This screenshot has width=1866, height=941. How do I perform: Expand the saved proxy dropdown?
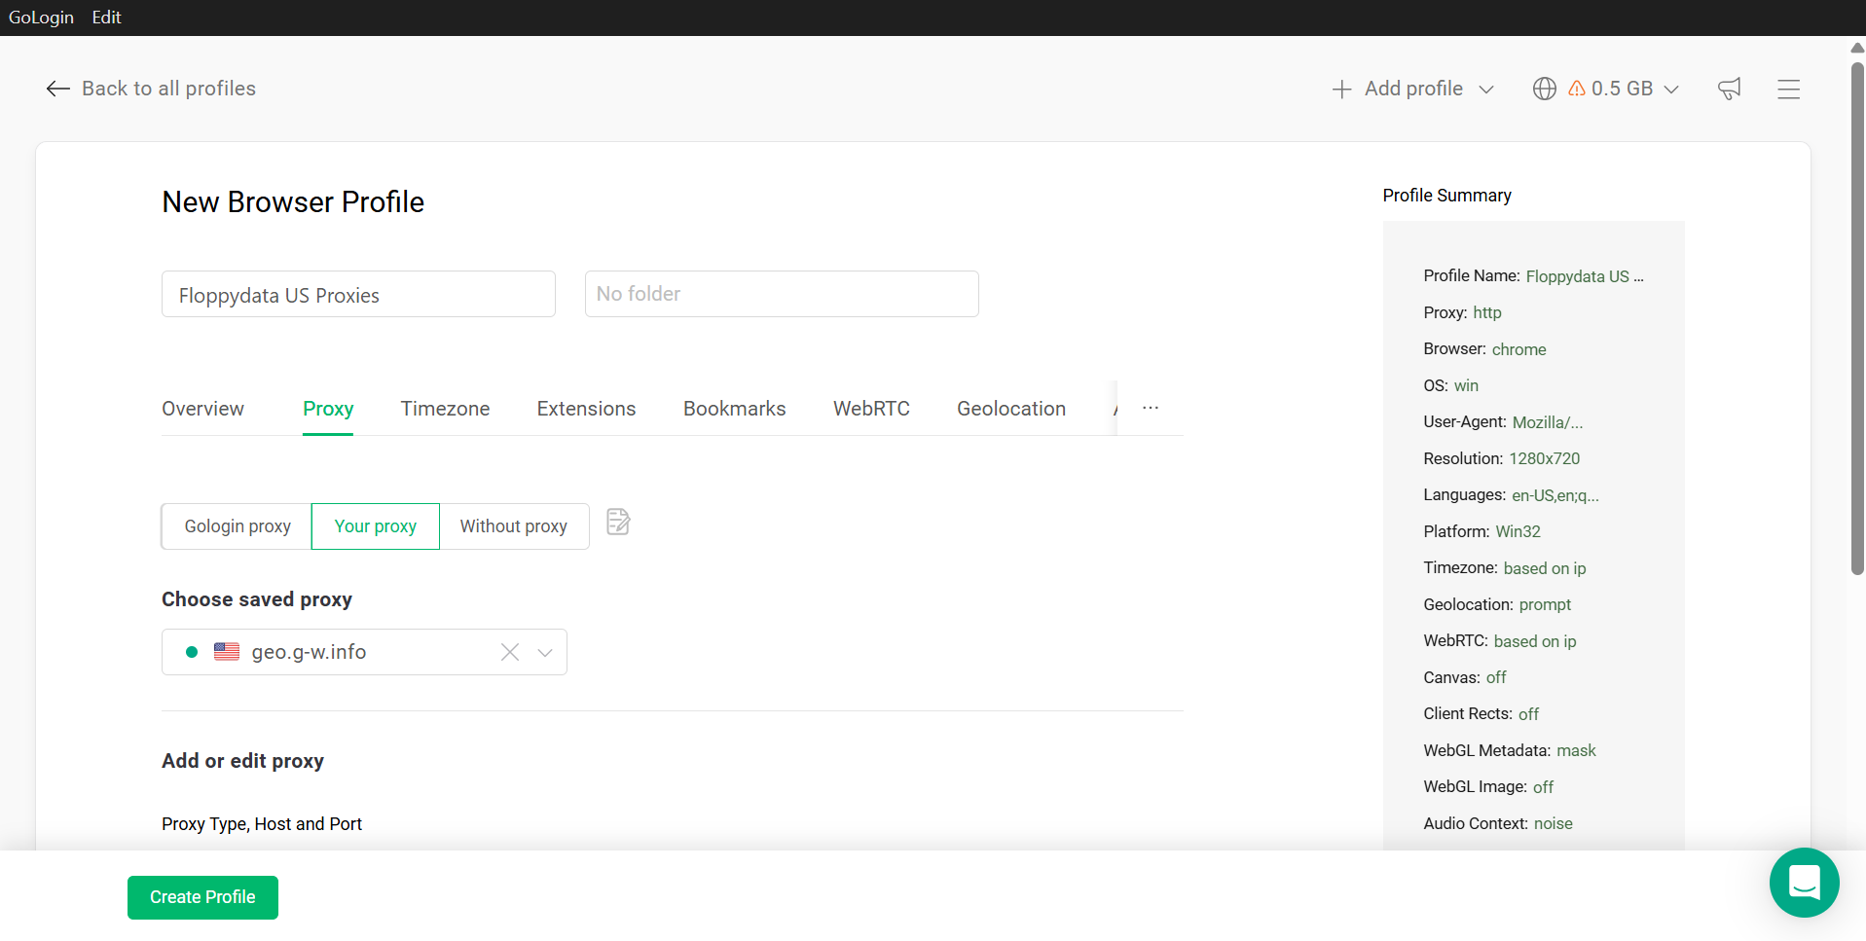tap(545, 652)
